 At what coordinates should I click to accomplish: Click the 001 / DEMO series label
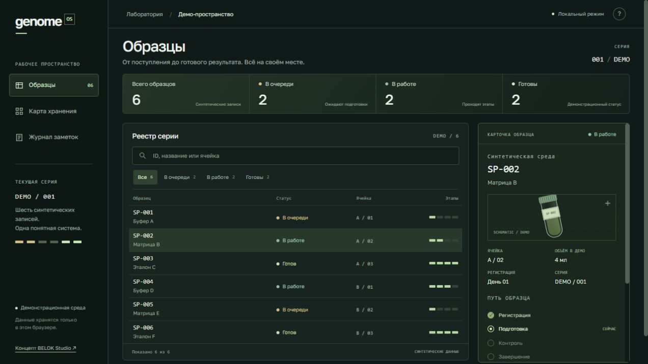click(x=611, y=59)
